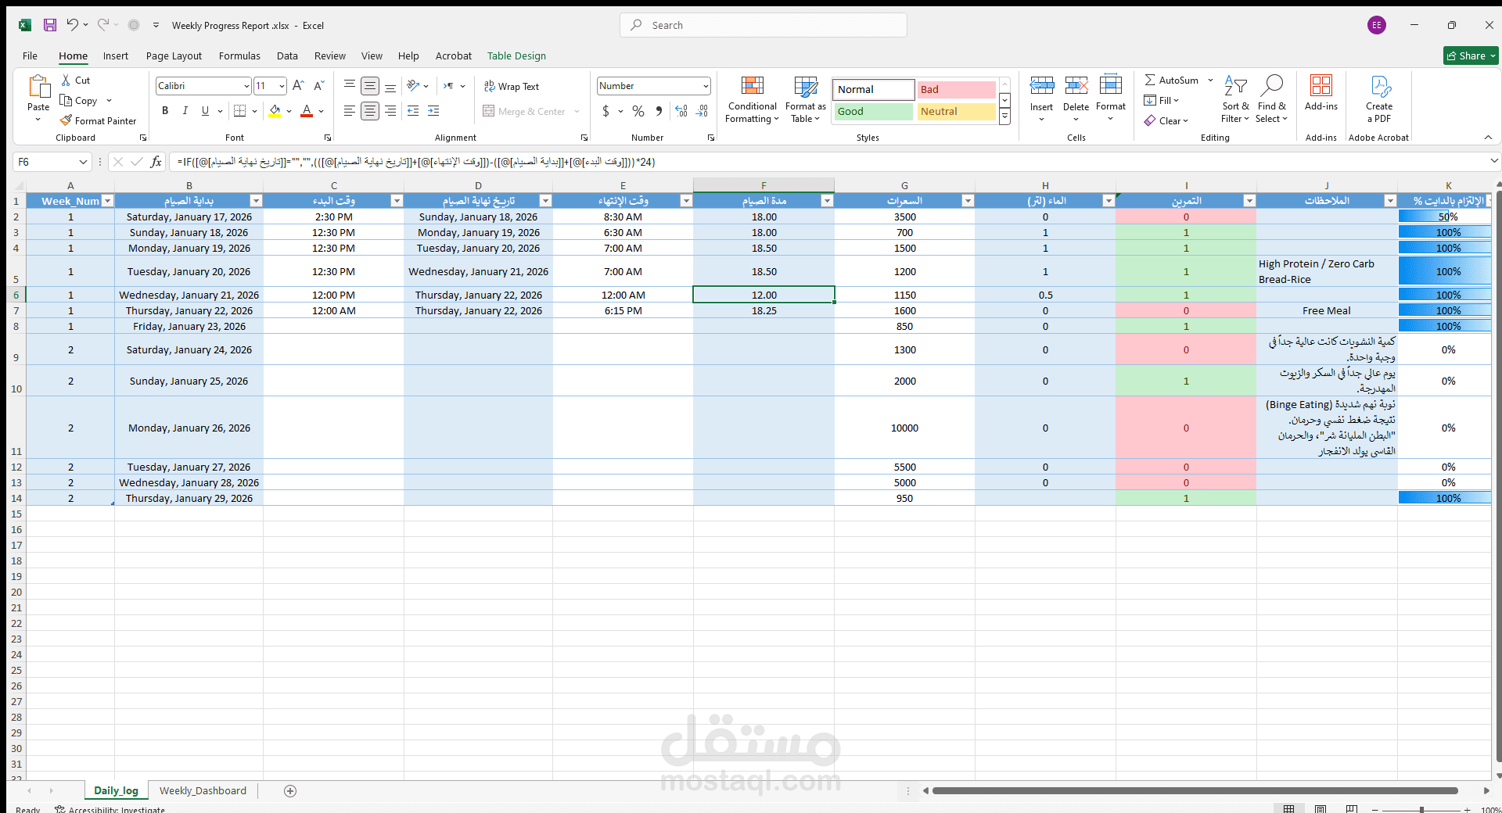Toggle underline formatting
The height and width of the screenshot is (813, 1502).
pos(203,110)
